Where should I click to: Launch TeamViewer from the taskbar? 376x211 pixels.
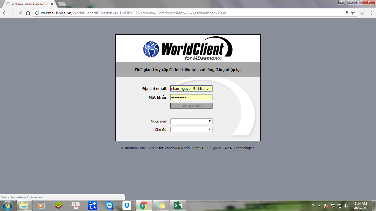(110, 206)
